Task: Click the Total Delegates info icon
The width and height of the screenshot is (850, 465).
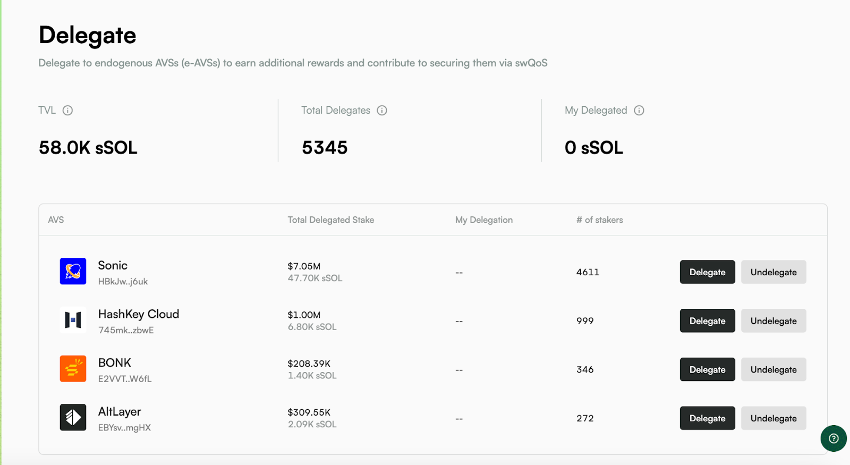Action: [x=382, y=111]
